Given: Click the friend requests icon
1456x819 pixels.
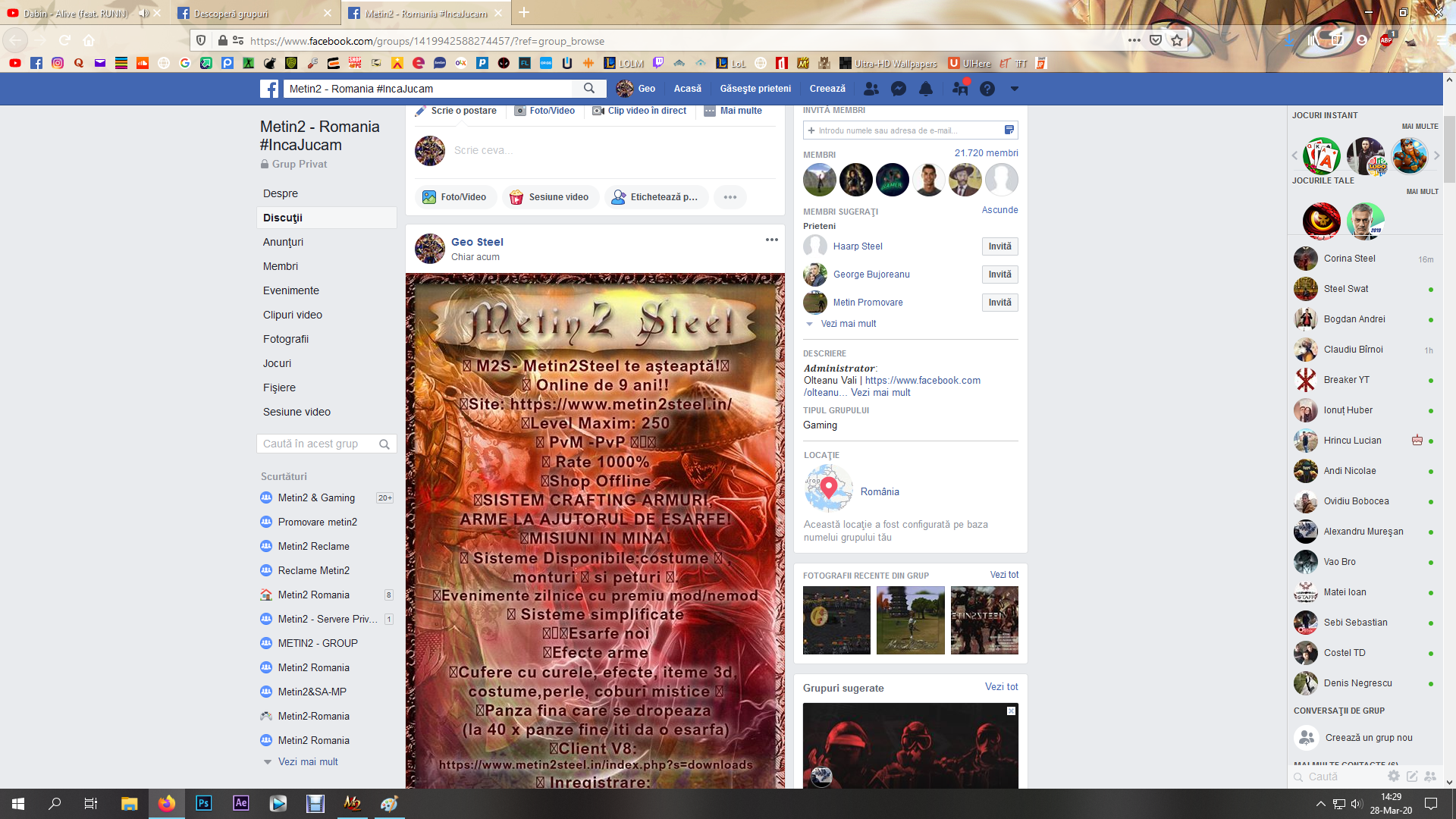Looking at the screenshot, I should click(x=871, y=89).
